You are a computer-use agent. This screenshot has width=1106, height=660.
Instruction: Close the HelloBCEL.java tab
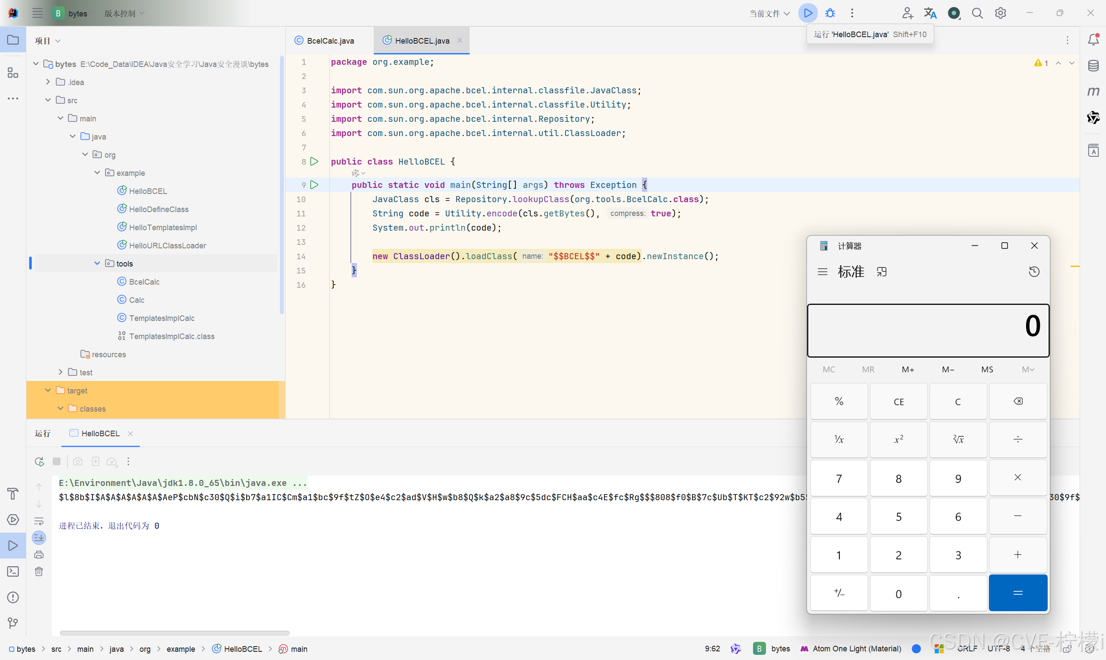click(459, 40)
